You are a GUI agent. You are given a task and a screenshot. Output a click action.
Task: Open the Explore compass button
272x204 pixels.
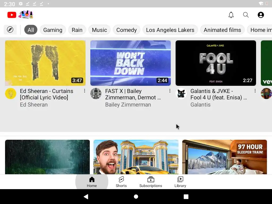10,30
